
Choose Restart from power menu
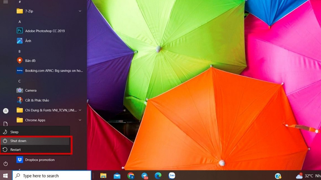(15, 150)
